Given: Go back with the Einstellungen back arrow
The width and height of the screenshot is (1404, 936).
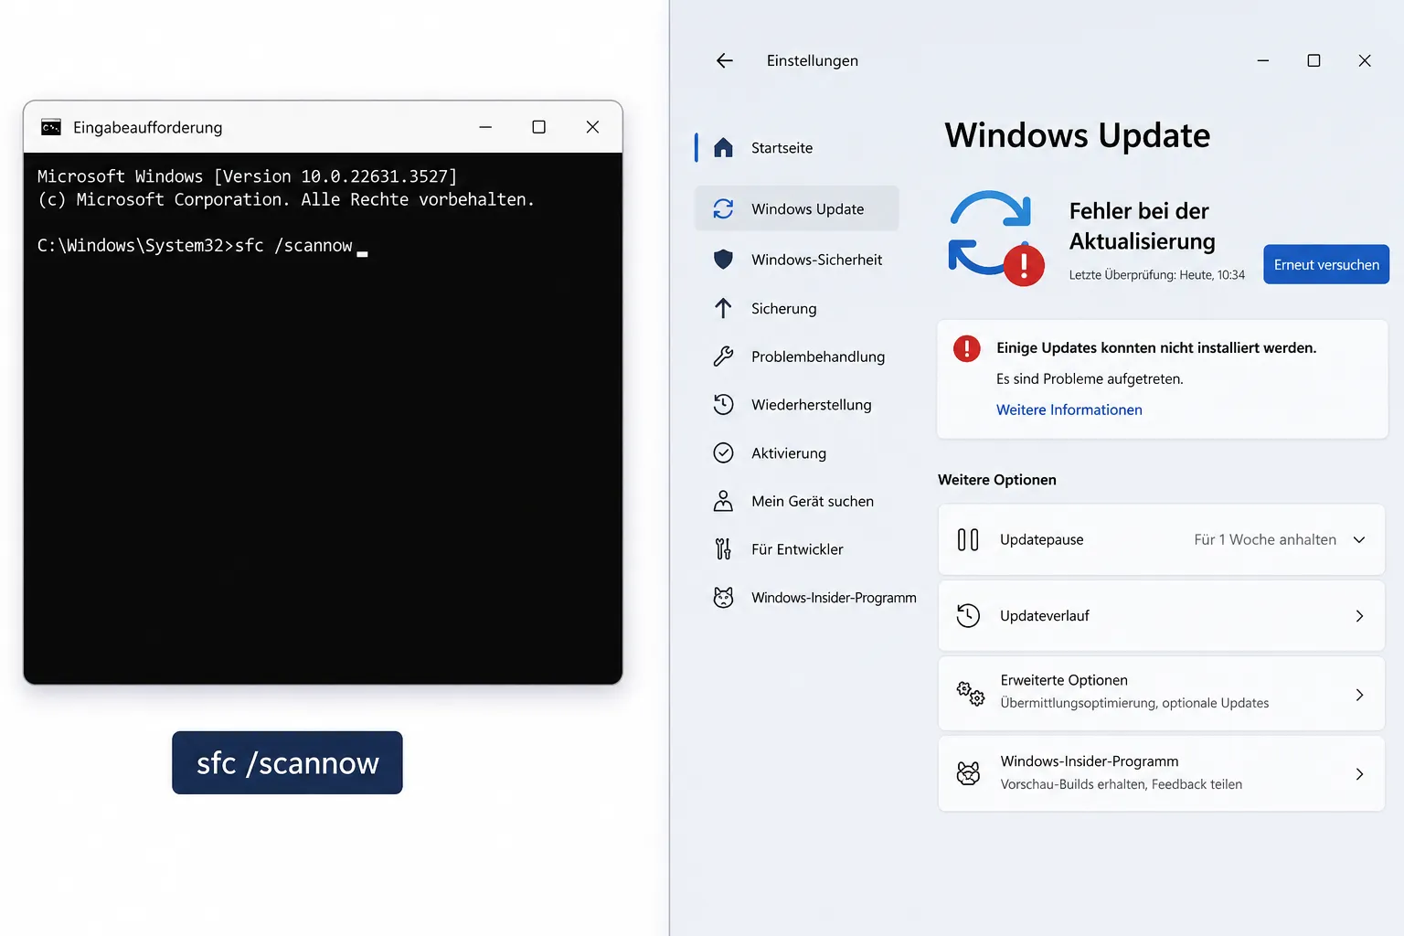Looking at the screenshot, I should point(725,60).
